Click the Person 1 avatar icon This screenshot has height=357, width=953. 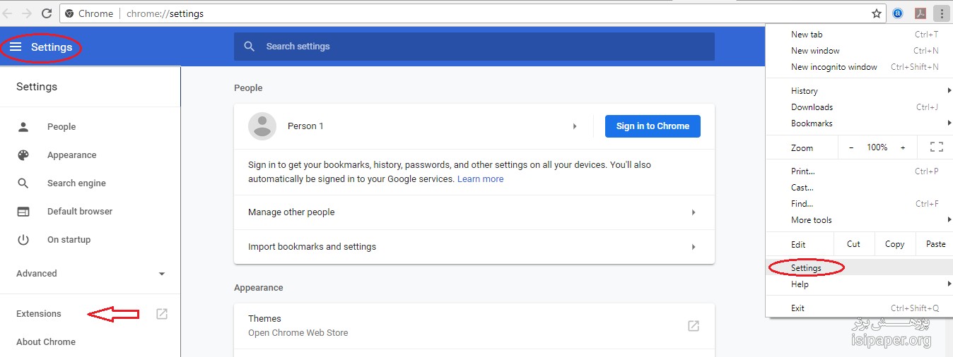[262, 126]
